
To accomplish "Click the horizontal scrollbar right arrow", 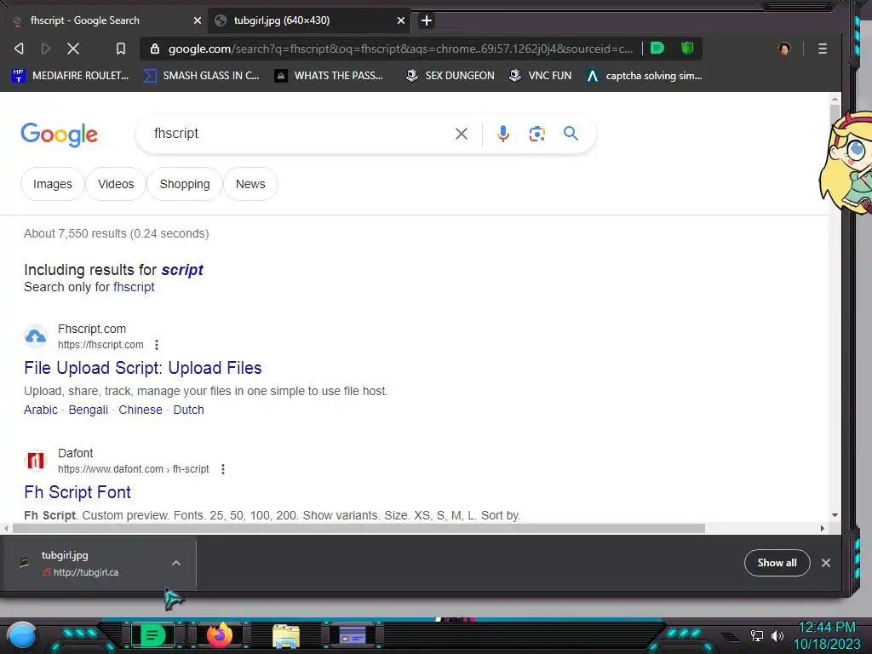I will (x=823, y=528).
